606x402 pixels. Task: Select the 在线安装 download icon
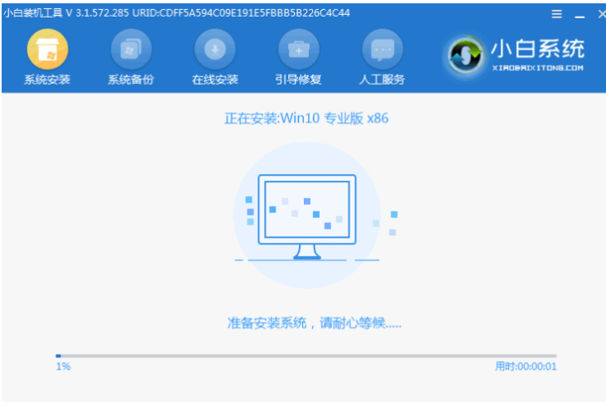click(215, 50)
